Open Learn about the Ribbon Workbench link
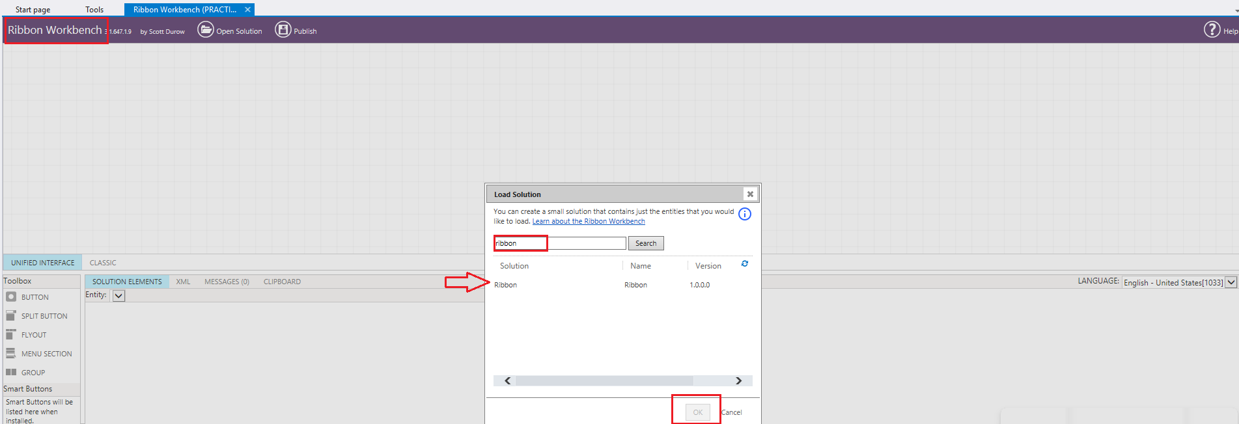This screenshot has width=1239, height=424. pyautogui.click(x=589, y=222)
